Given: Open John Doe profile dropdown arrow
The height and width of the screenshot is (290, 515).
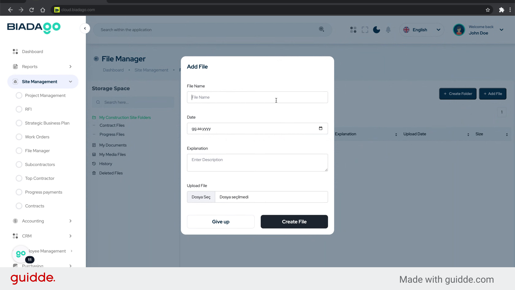Looking at the screenshot, I should point(501,30).
